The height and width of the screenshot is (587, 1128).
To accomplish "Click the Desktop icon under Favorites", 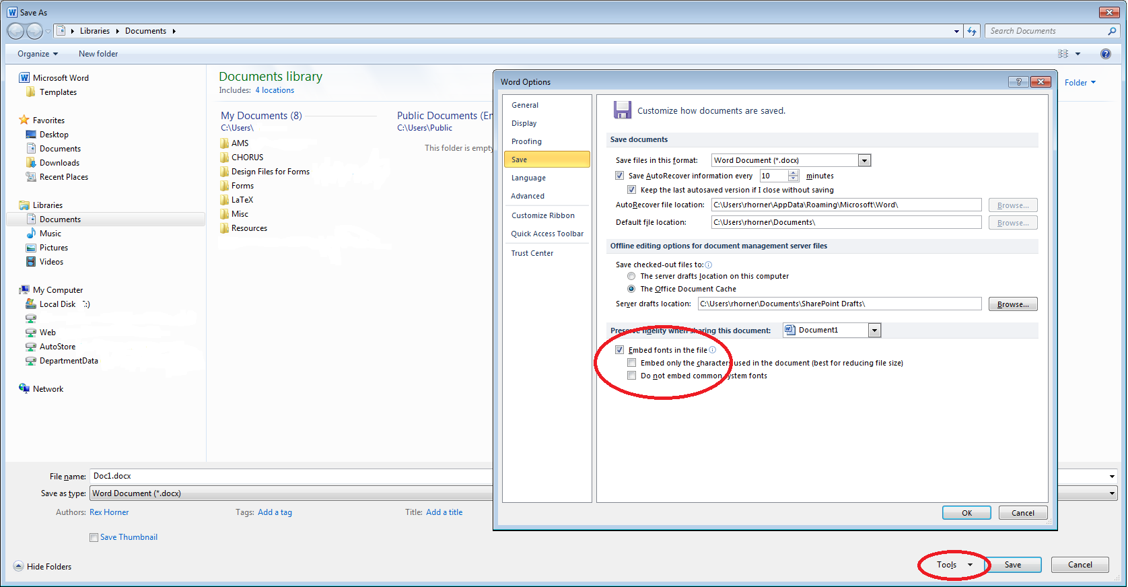I will [31, 135].
